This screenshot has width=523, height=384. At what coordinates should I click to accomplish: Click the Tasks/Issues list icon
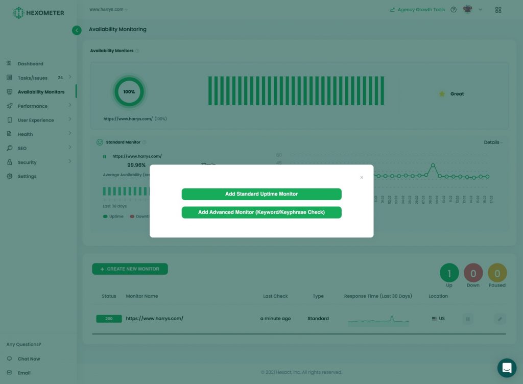click(9, 77)
